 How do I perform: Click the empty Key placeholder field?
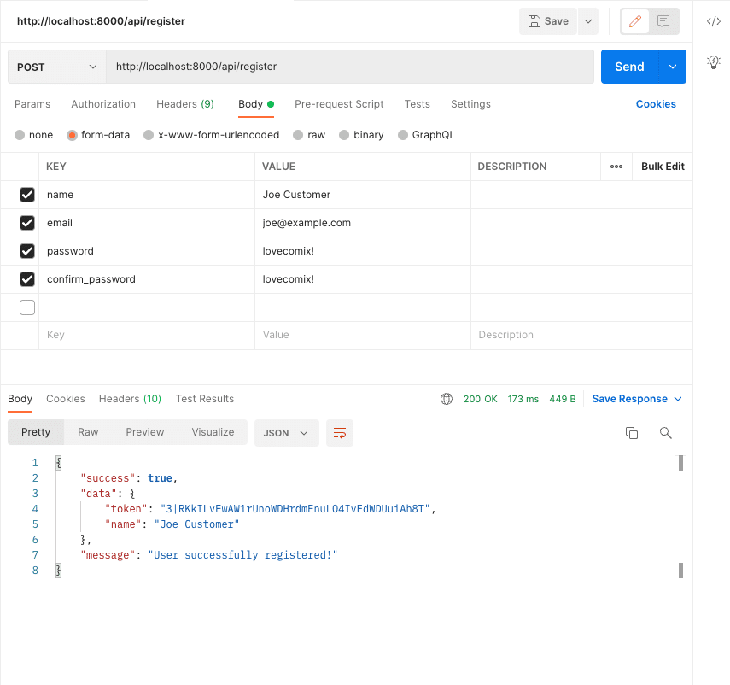pos(147,336)
